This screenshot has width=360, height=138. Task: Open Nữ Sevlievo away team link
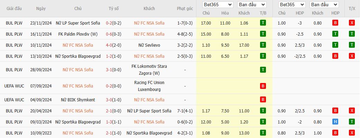click(149, 45)
